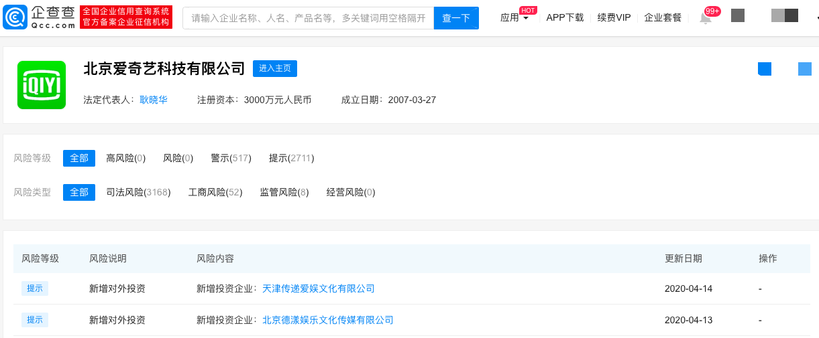Click the 风险说明 column header
The height and width of the screenshot is (338, 819).
(x=108, y=258)
